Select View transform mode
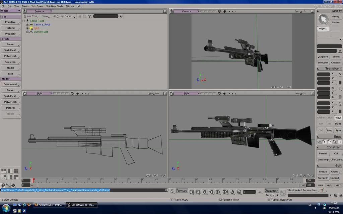The width and height of the screenshot is (343, 214). [x=338, y=118]
